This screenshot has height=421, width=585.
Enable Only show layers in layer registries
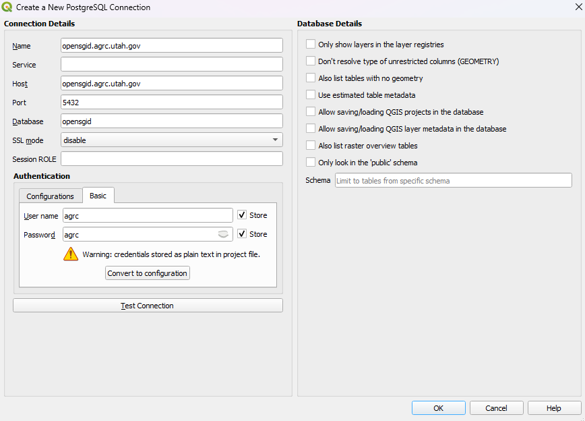[311, 44]
